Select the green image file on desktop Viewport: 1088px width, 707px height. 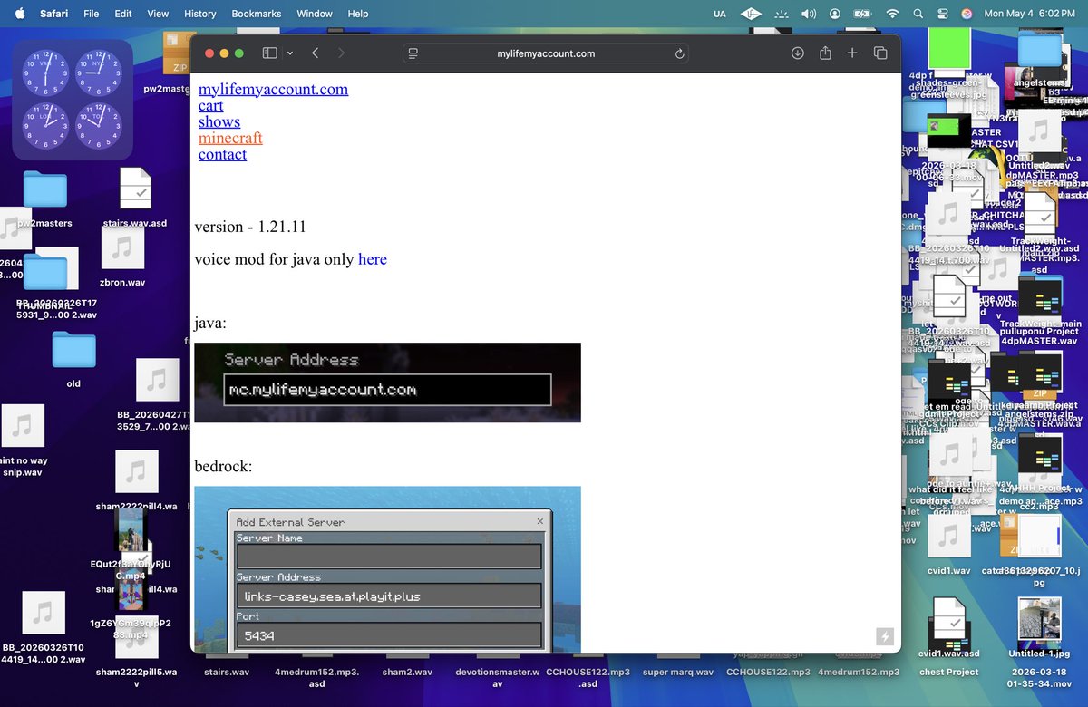tap(949, 49)
